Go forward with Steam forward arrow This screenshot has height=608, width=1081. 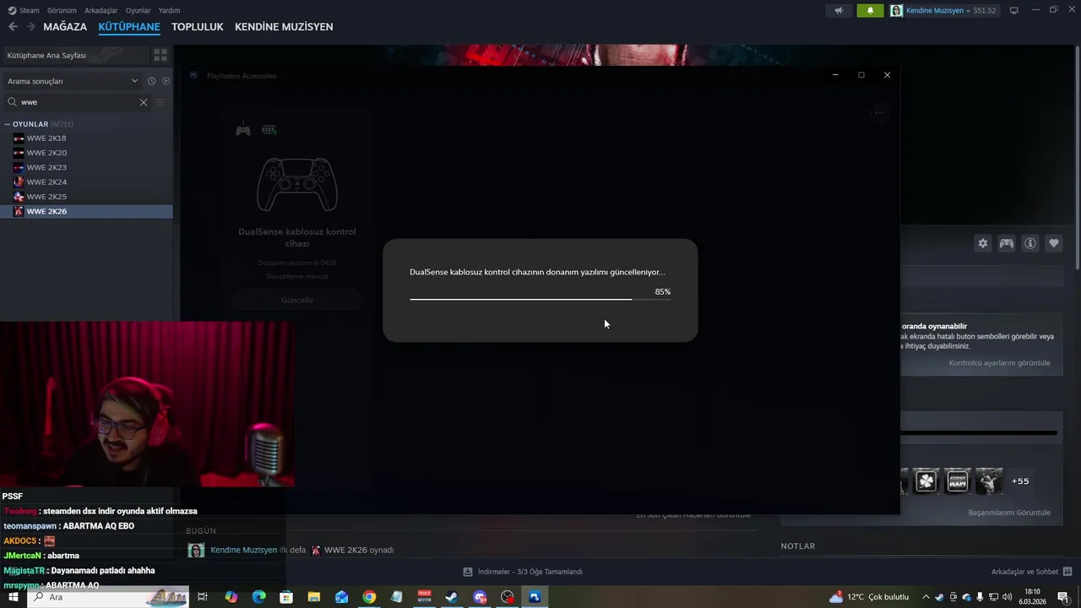30,27
